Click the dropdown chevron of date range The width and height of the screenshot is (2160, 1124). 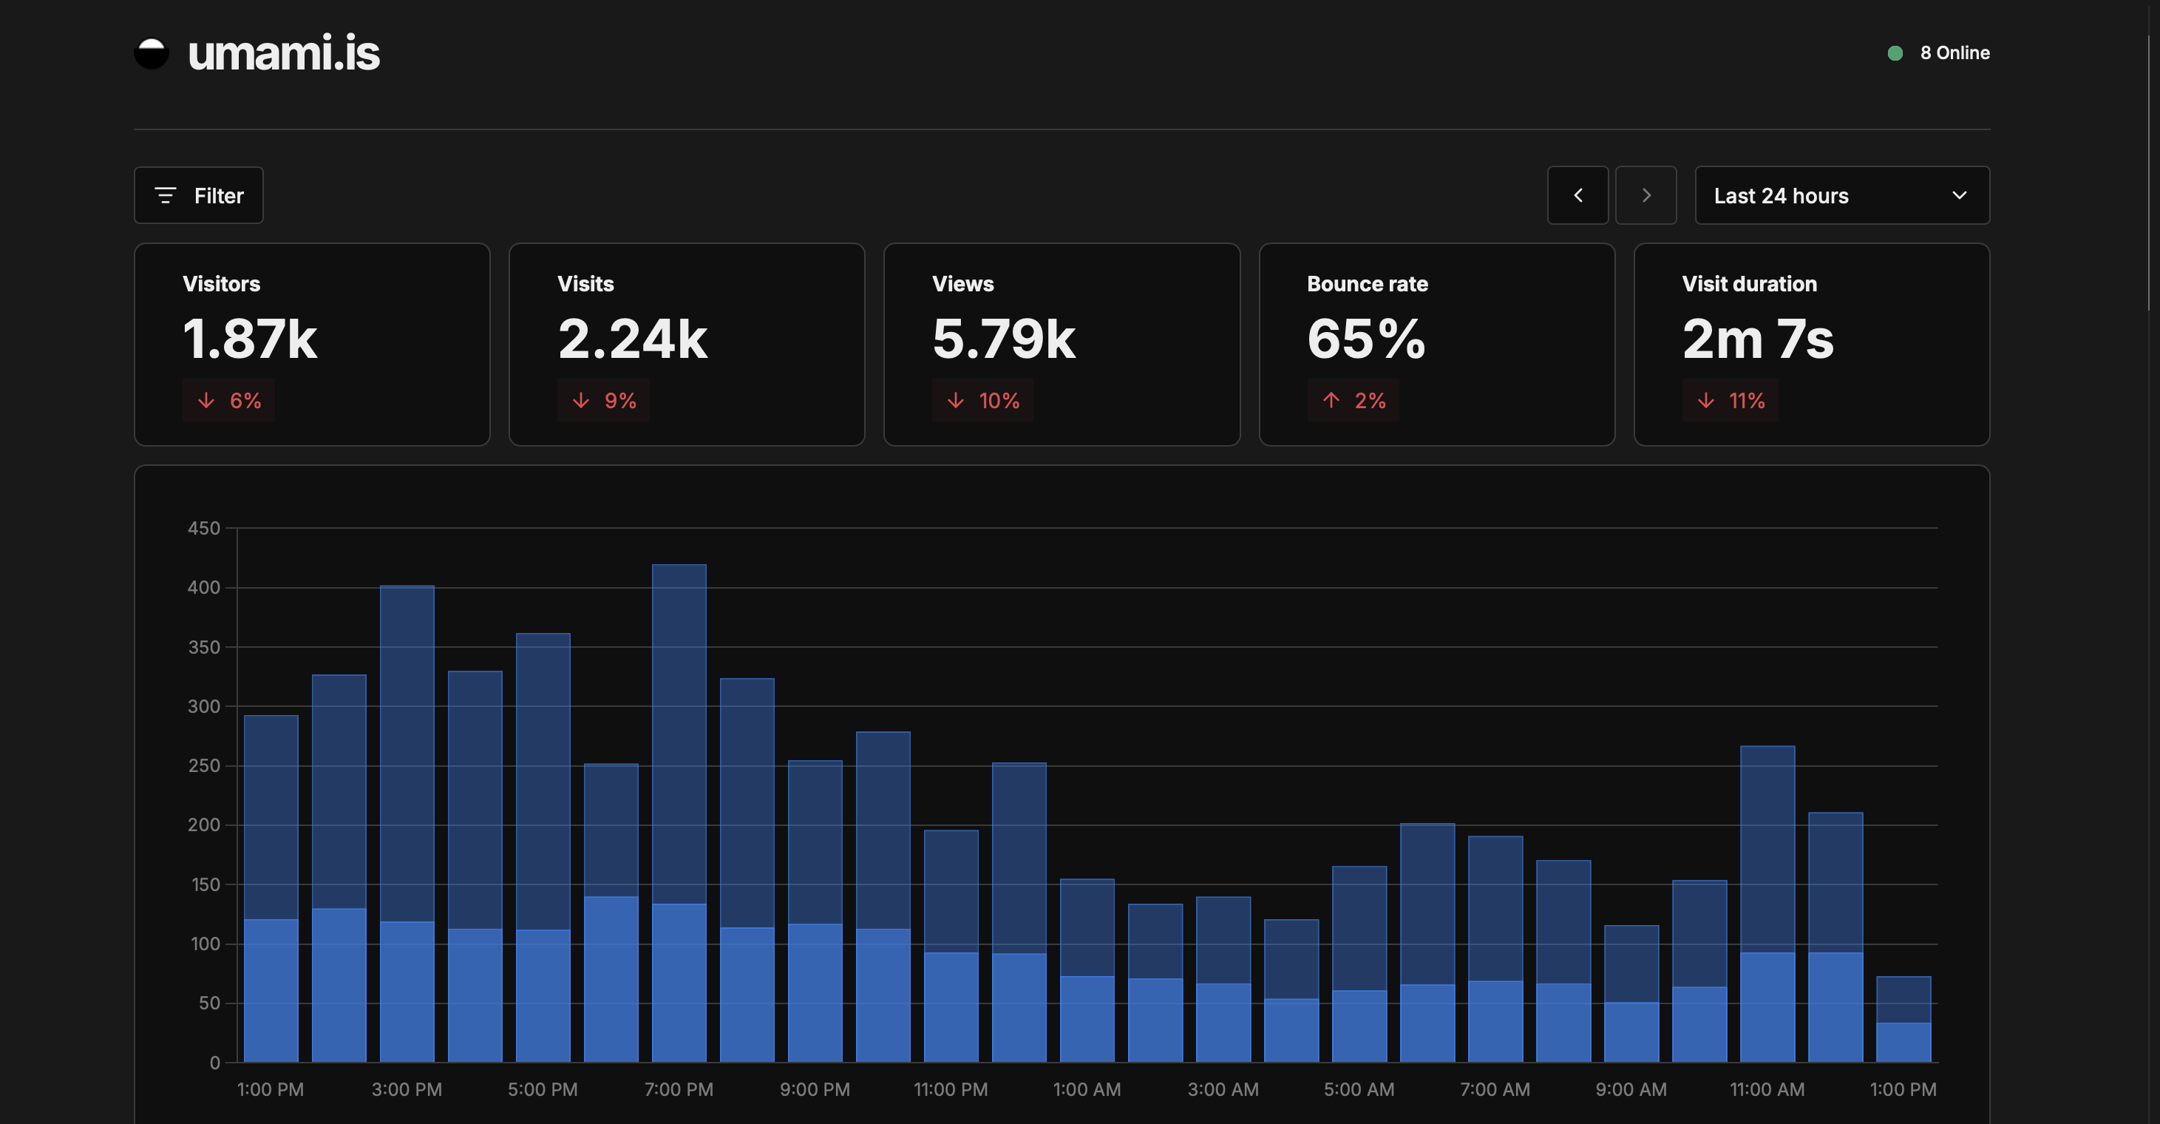pos(1959,195)
